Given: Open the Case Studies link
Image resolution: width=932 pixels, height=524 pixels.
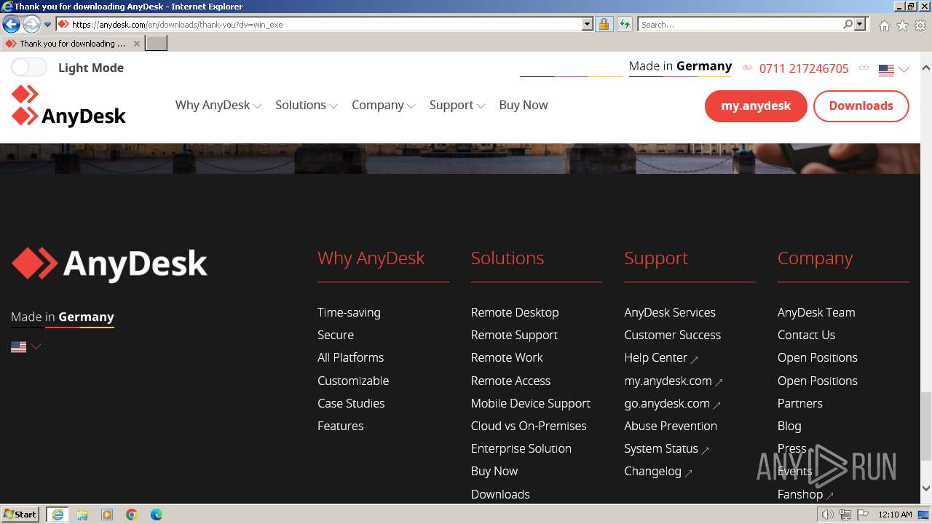Looking at the screenshot, I should 351,404.
